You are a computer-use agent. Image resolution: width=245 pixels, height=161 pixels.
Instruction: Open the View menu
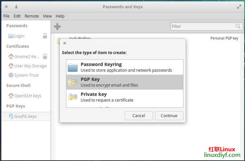(x=47, y=16)
